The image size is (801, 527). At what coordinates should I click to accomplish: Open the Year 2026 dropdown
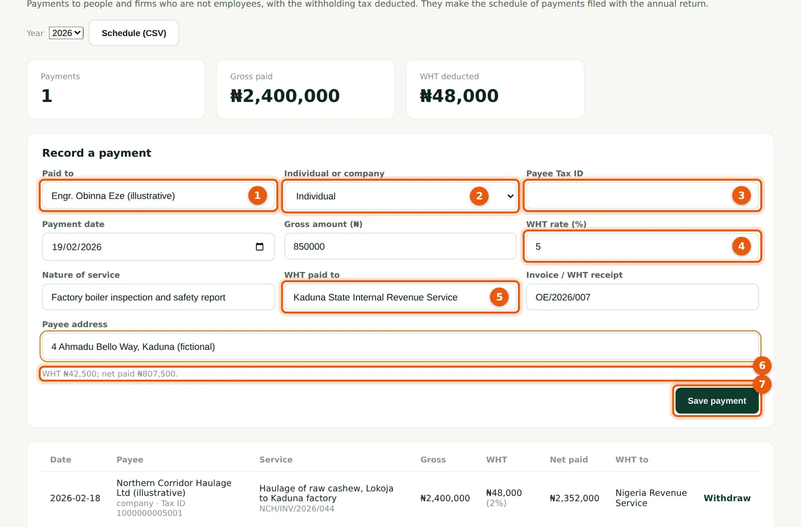tap(66, 33)
